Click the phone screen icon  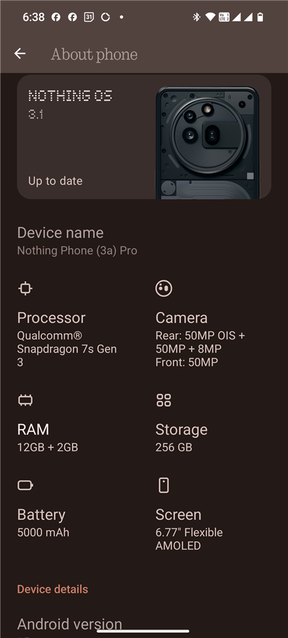point(164,486)
